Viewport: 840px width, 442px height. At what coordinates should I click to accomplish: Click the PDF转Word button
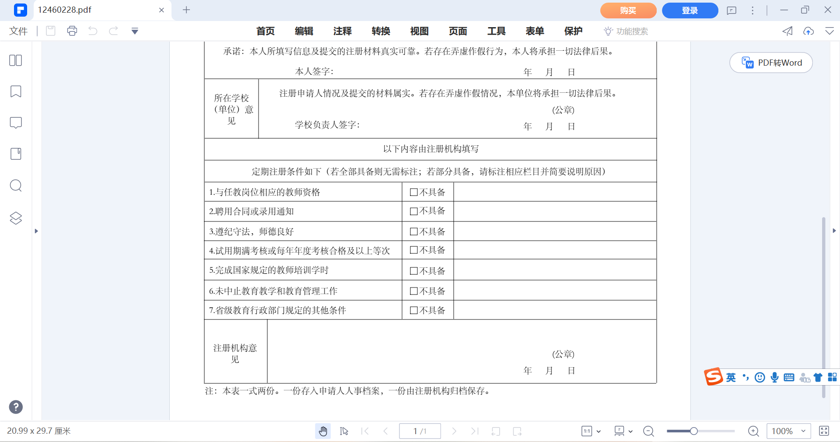[770, 63]
